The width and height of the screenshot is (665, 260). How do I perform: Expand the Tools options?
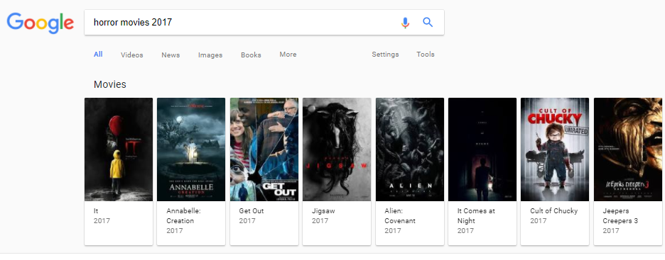426,55
